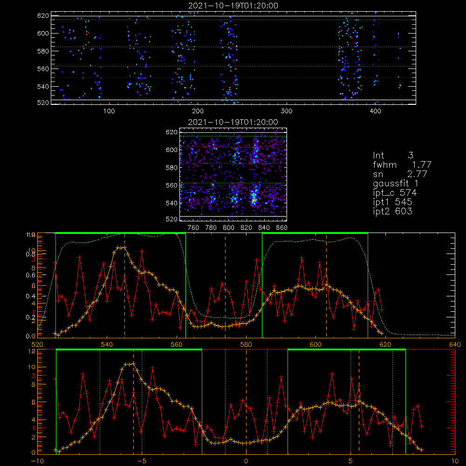This screenshot has height=466, width=466.
Task: Click x-axis label 600 on third plot
Action: point(315,345)
